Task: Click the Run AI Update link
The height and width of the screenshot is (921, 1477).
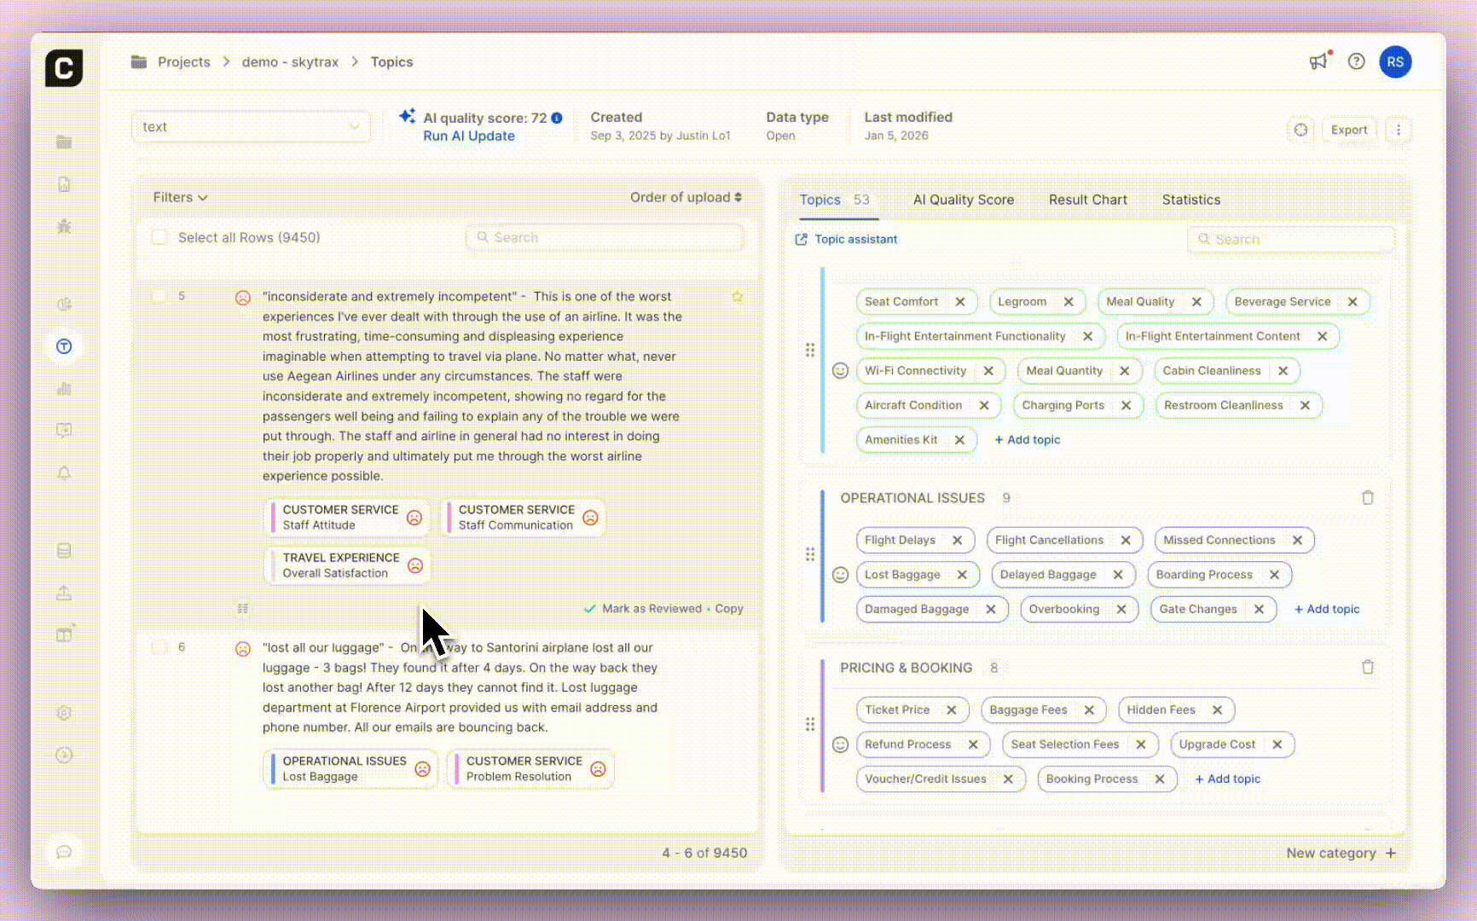Action: point(469,136)
